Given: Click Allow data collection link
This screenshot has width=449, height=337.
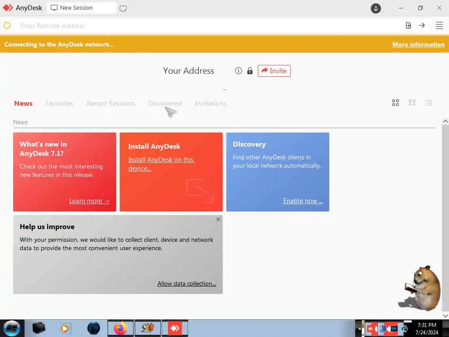Looking at the screenshot, I should tap(187, 283).
